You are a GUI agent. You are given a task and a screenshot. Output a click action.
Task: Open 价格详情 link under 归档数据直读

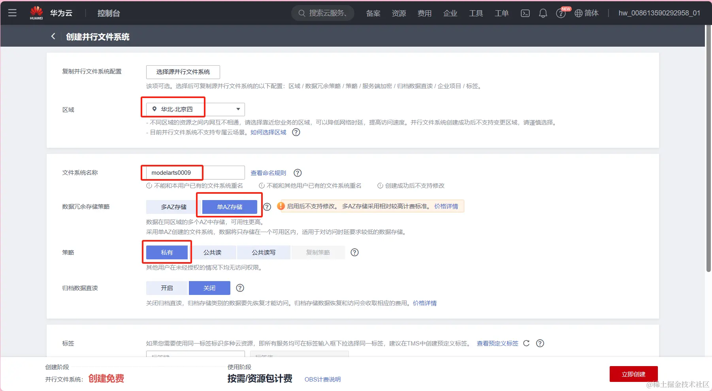pyautogui.click(x=425, y=303)
